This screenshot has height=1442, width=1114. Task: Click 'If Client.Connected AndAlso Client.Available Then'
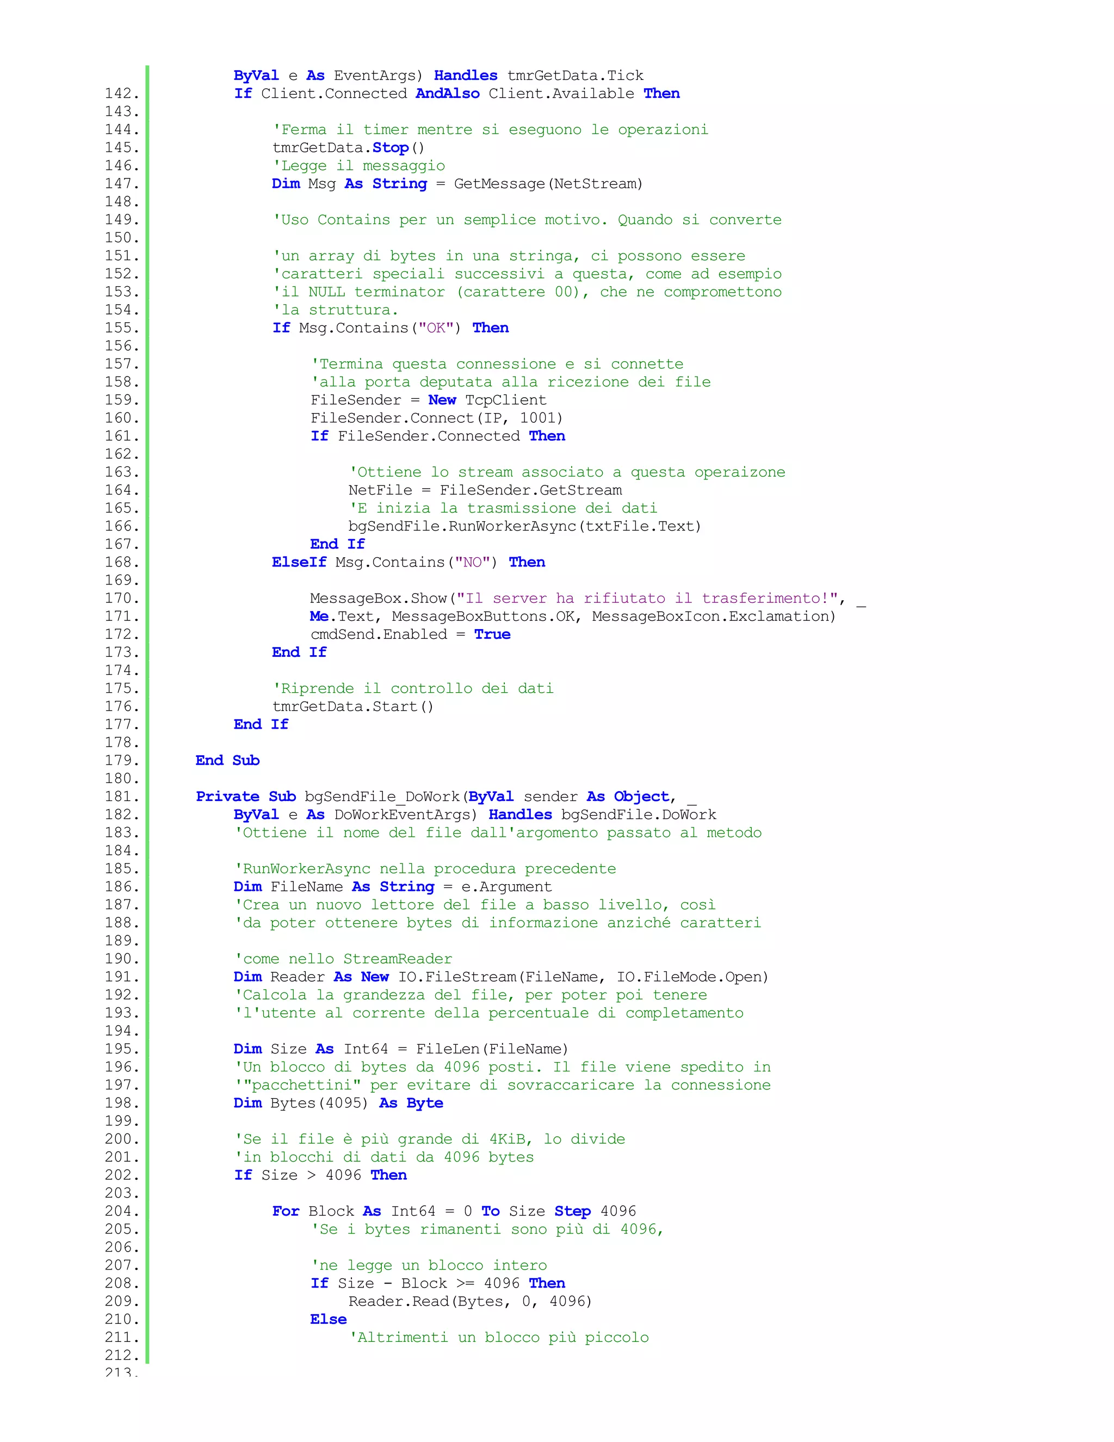point(457,94)
